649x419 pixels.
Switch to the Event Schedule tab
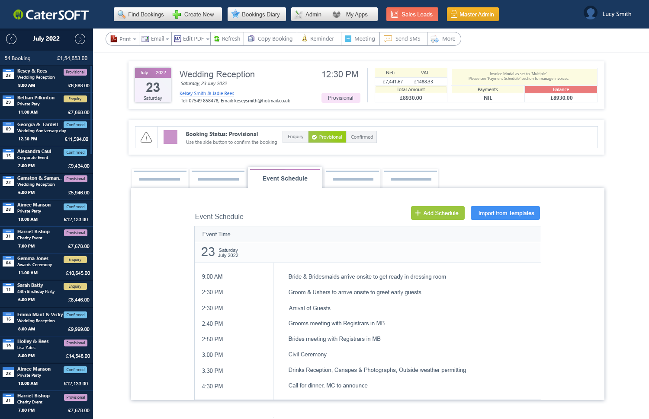284,178
